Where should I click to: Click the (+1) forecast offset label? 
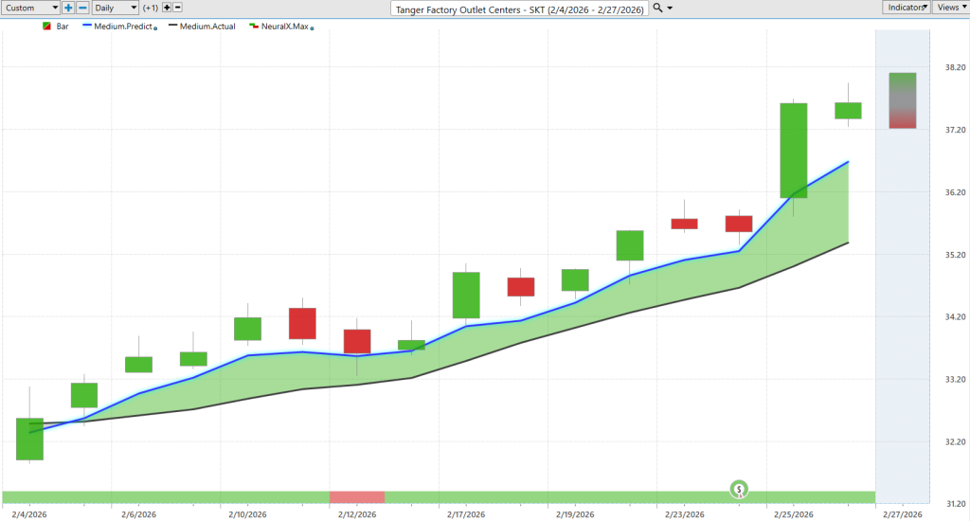click(x=151, y=8)
